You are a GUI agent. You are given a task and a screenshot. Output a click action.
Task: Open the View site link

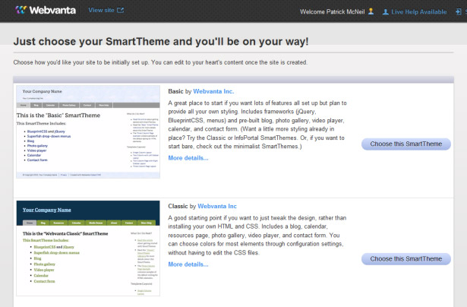tap(101, 10)
